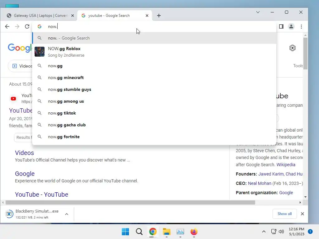
Task: Open the search Tools option
Action: pyautogui.click(x=298, y=66)
